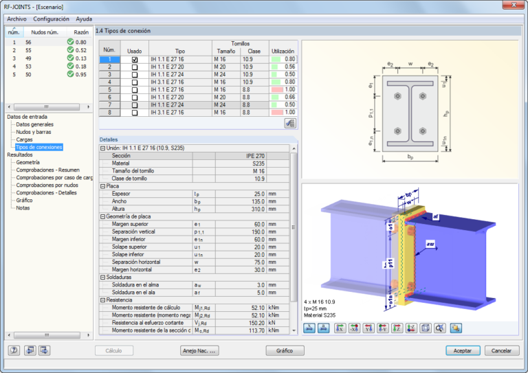Image resolution: width=528 pixels, height=373 pixels.
Task: Open the Configuración menu
Action: (x=51, y=19)
